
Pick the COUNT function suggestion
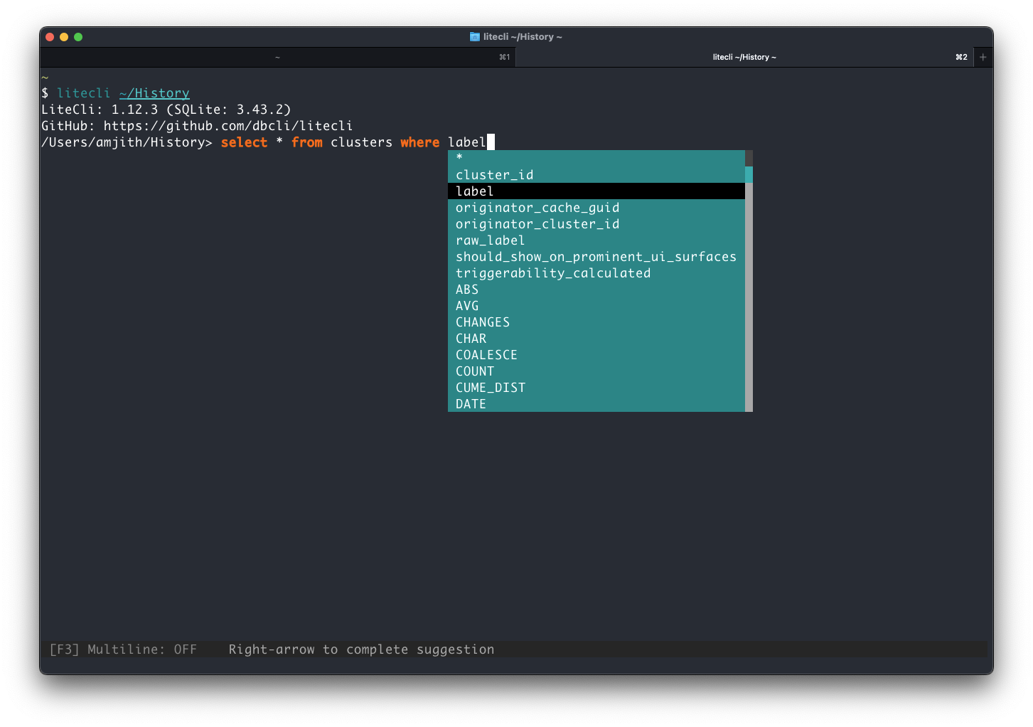596,371
